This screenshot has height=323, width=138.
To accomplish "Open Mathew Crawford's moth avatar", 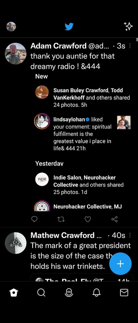I will (x=16, y=243).
